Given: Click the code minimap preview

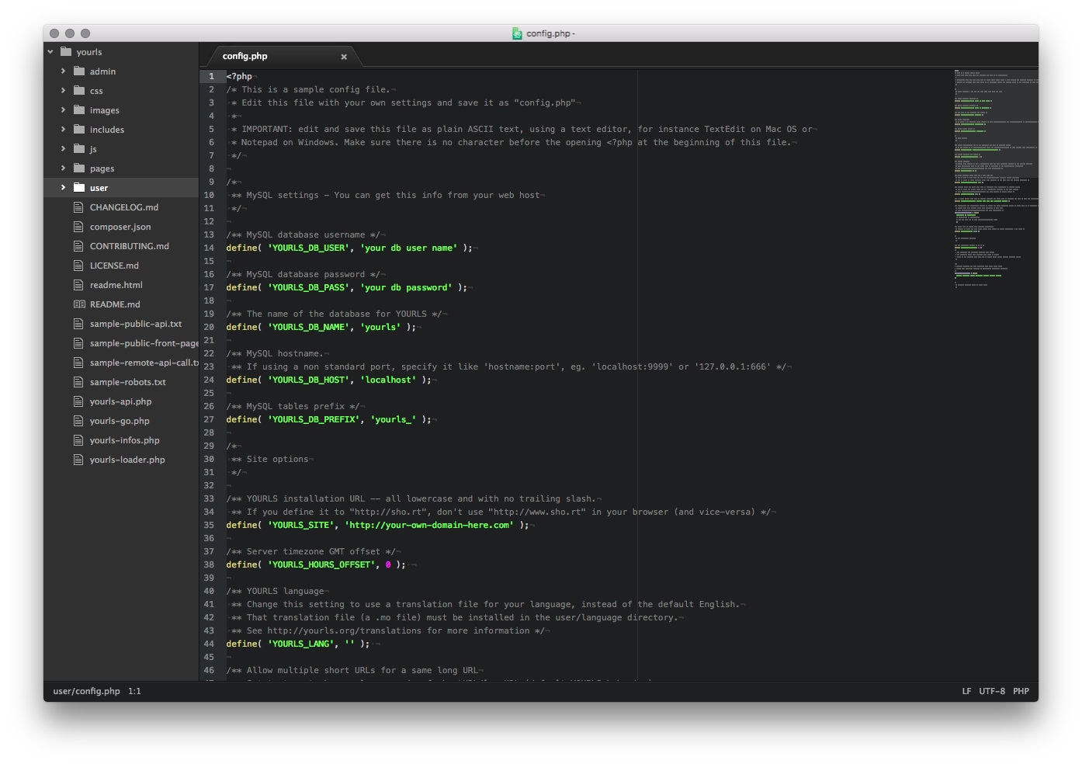Looking at the screenshot, I should point(996,179).
